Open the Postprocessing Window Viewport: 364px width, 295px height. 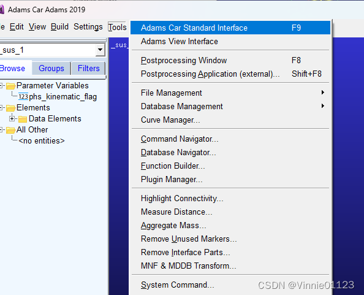click(x=230, y=60)
